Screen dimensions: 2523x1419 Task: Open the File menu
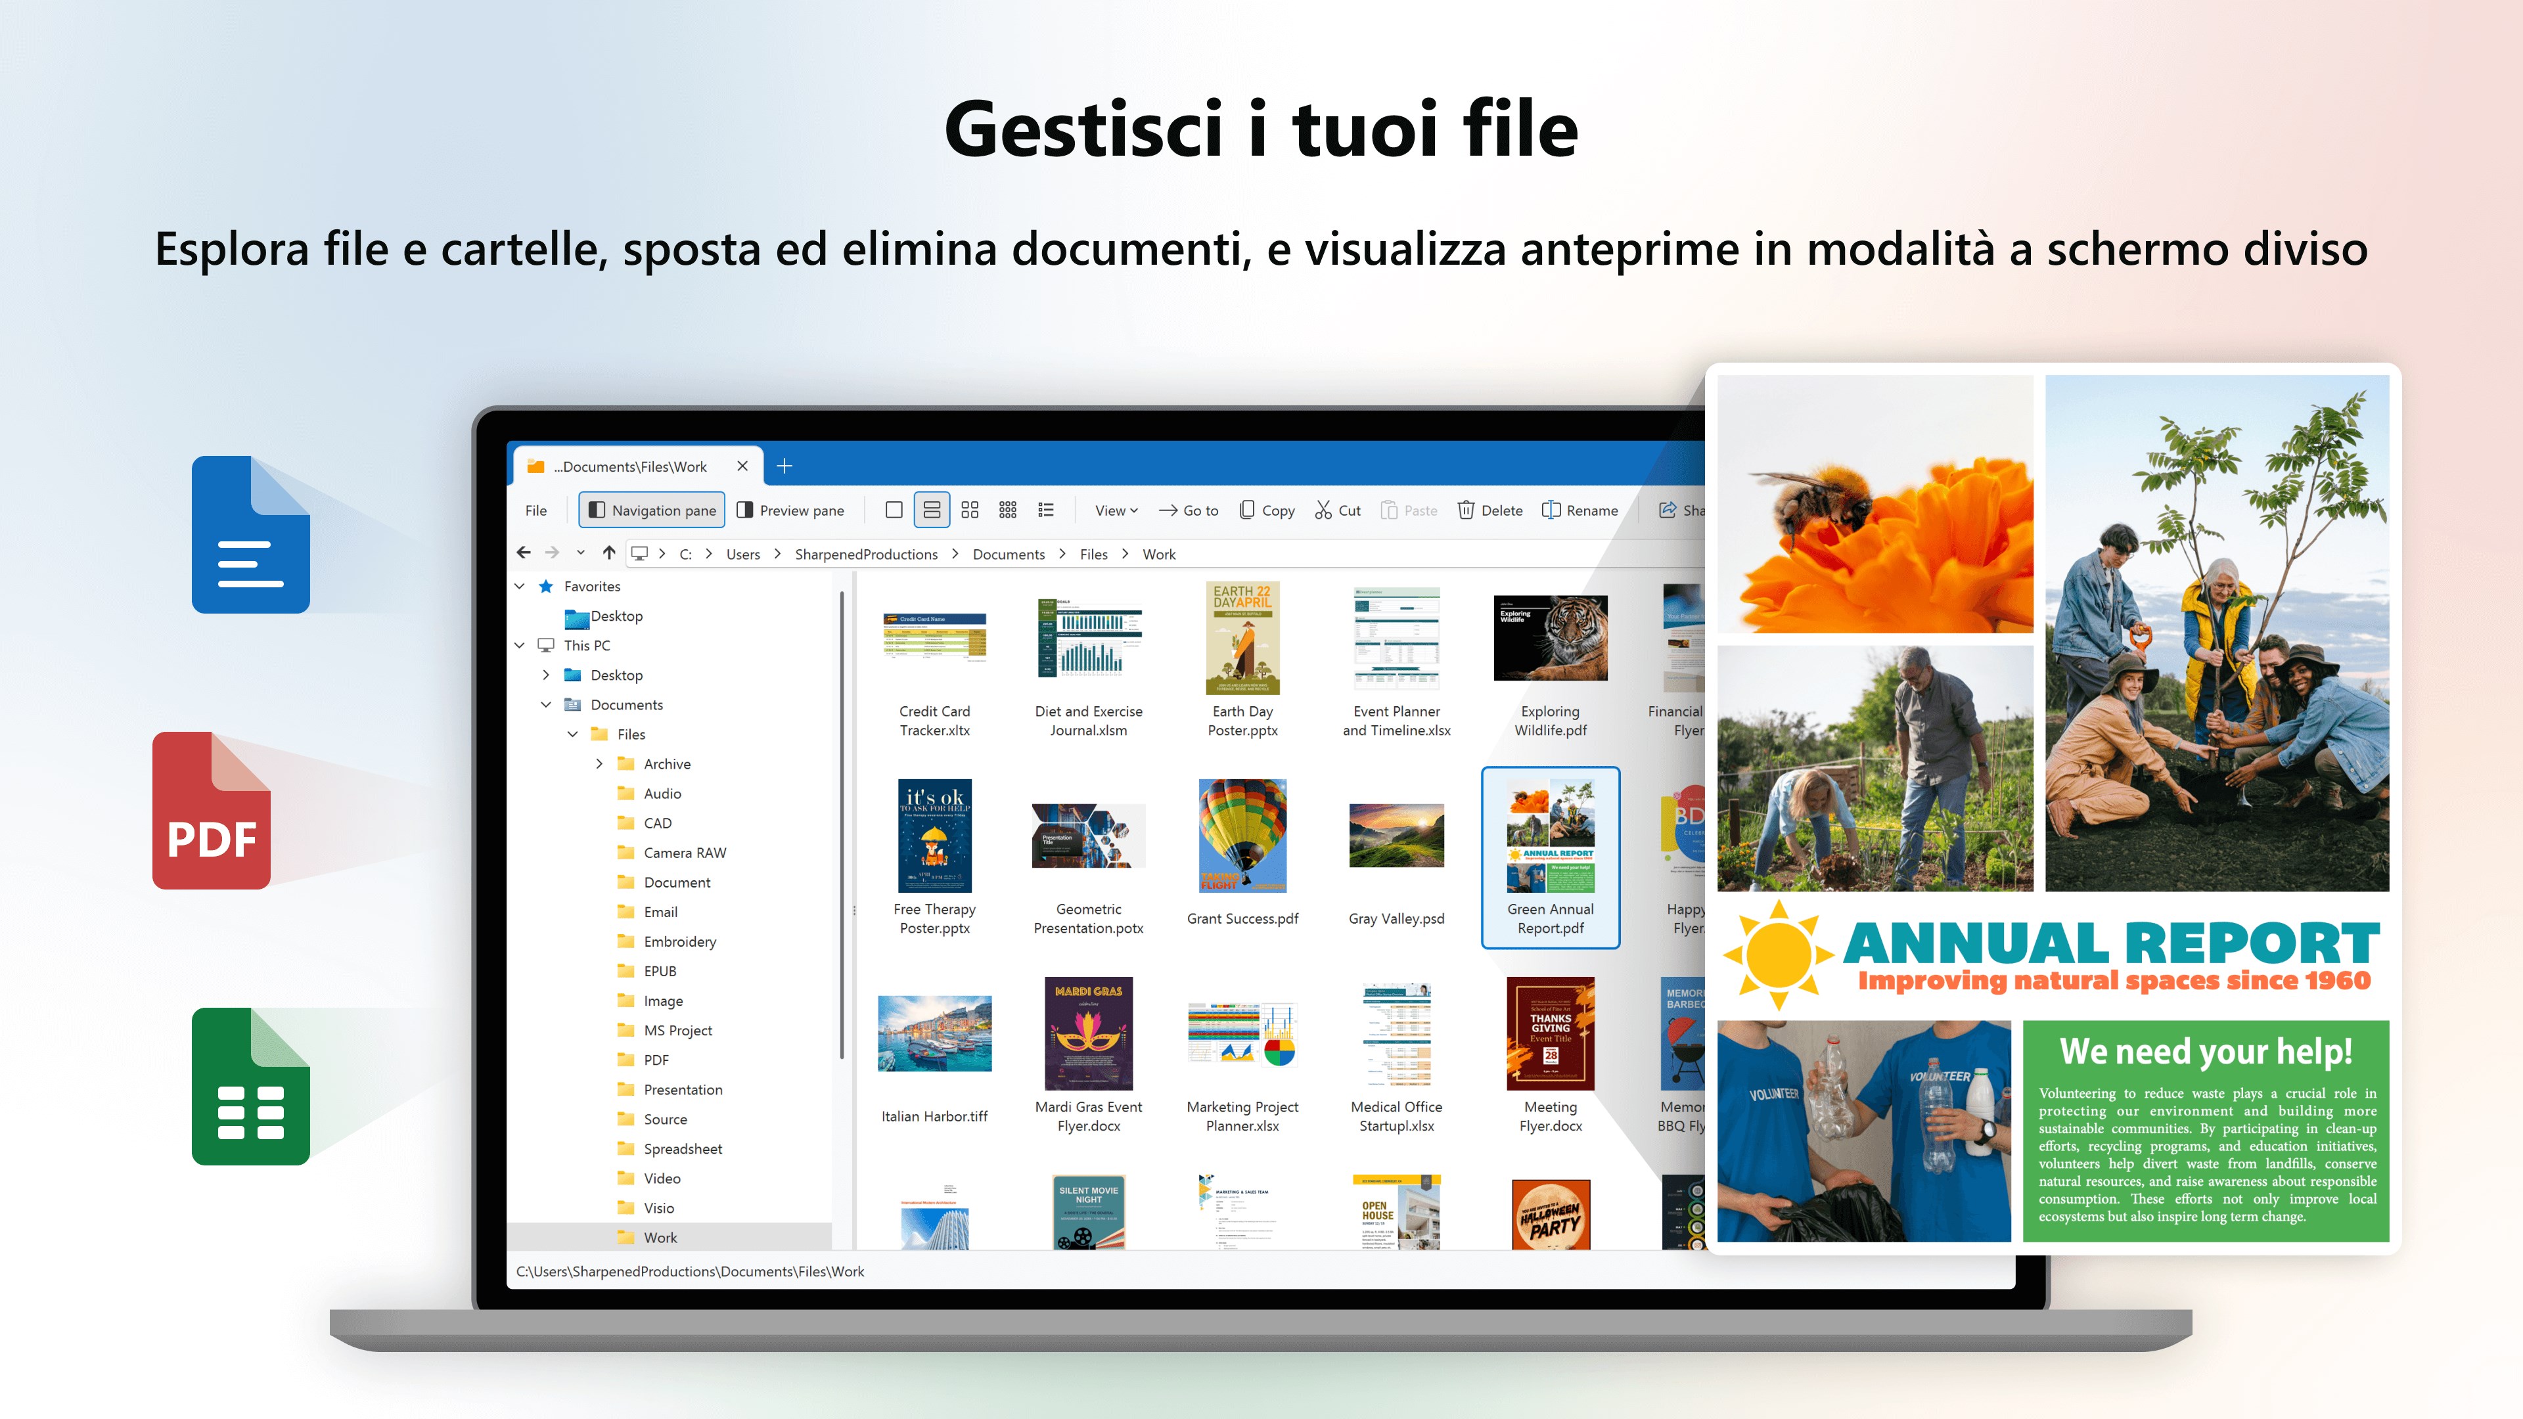pyautogui.click(x=535, y=510)
